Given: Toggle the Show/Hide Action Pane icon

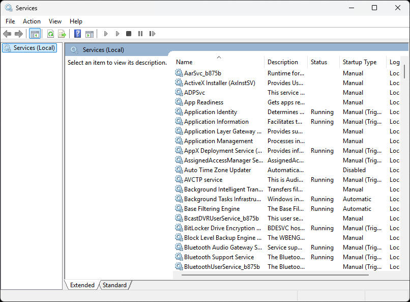Looking at the screenshot, I should click(x=90, y=34).
